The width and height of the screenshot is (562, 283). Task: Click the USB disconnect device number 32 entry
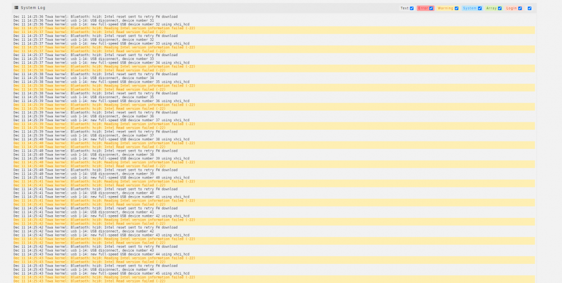(84, 40)
